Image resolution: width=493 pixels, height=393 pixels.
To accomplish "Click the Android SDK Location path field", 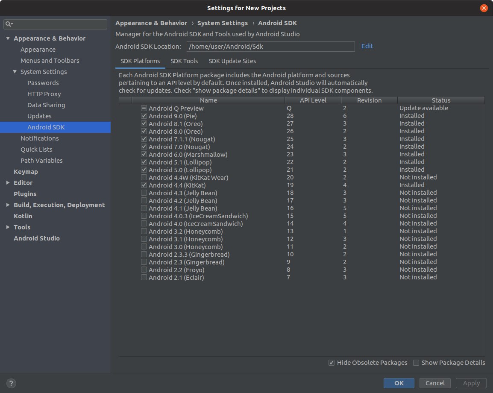I will (x=271, y=47).
